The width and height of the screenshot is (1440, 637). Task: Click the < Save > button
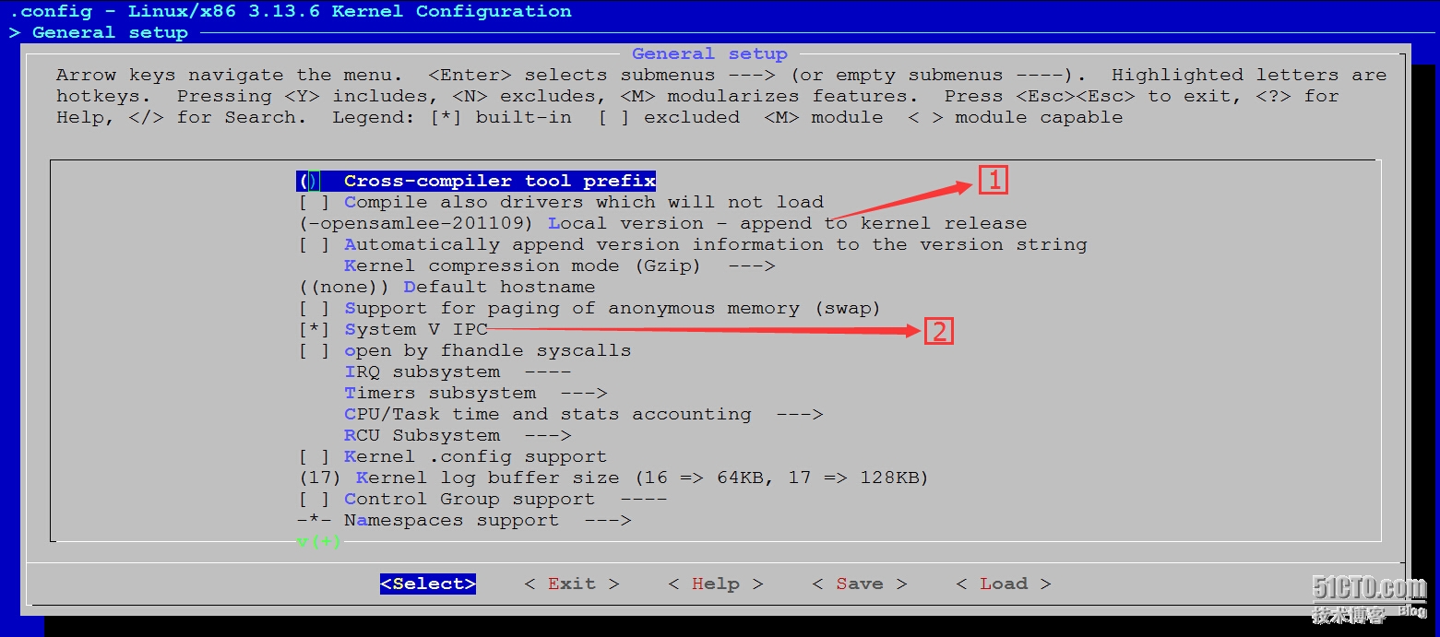(x=860, y=584)
